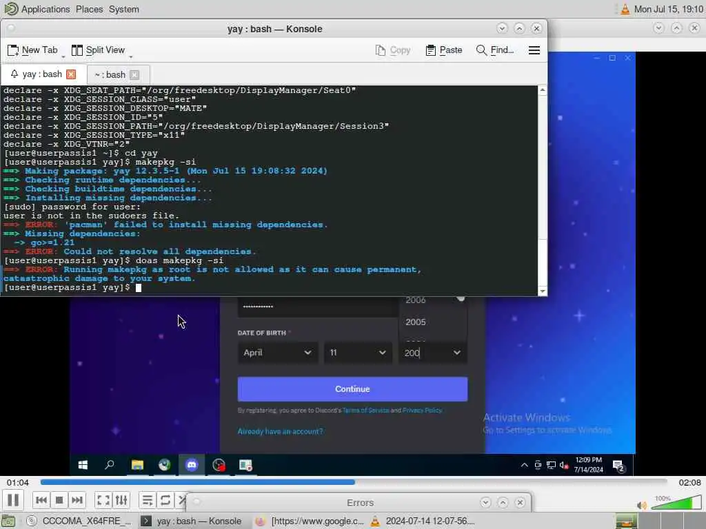Show hidden tray icons chevron in Windows

(524, 465)
